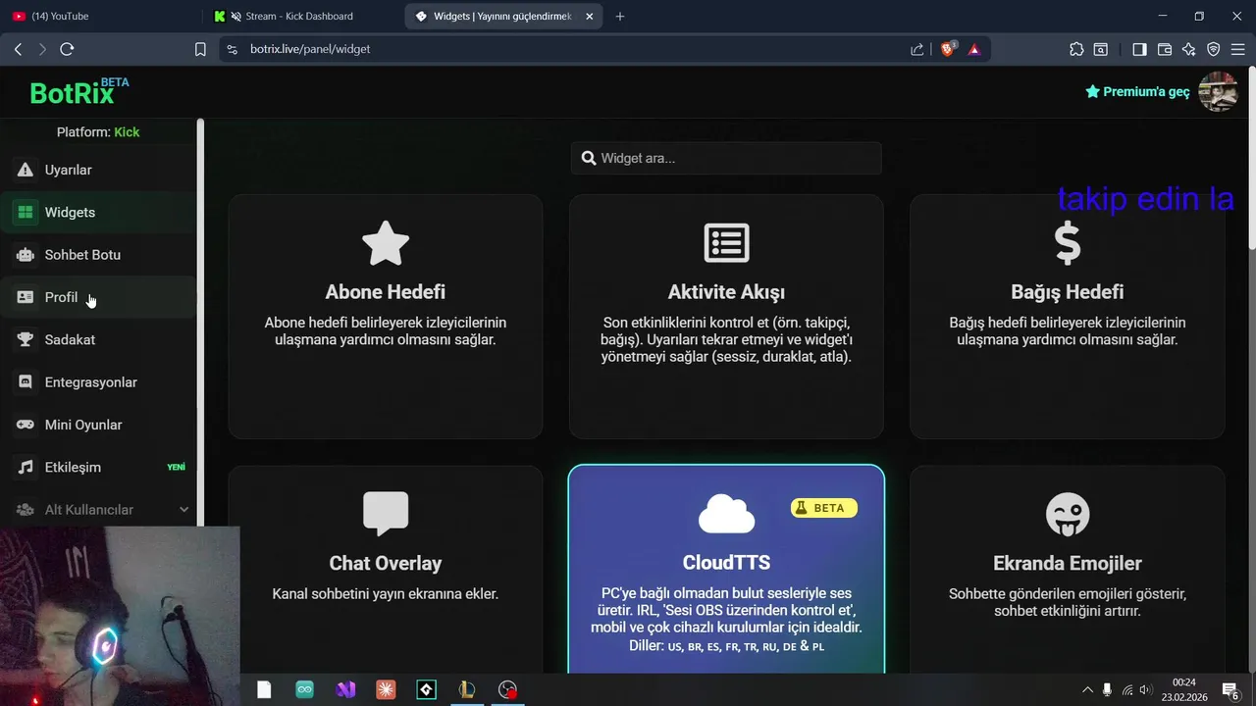The height and width of the screenshot is (706, 1256).
Task: Open Mini Oyunlar gamepad icon
Action: coord(26,425)
